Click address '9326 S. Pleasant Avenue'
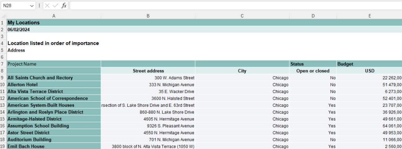The height and width of the screenshot is (149, 402). [148, 126]
